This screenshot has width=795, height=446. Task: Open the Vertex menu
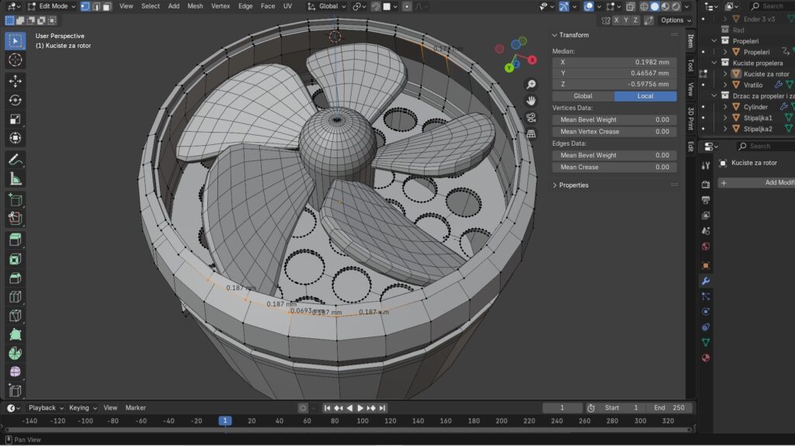click(x=220, y=6)
